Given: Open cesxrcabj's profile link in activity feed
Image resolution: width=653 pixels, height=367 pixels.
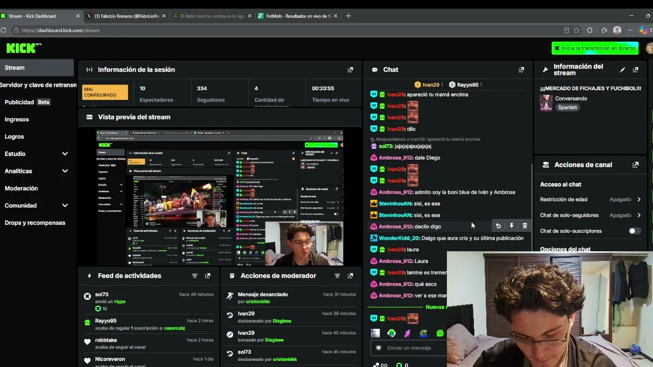Looking at the screenshot, I should 174,328.
